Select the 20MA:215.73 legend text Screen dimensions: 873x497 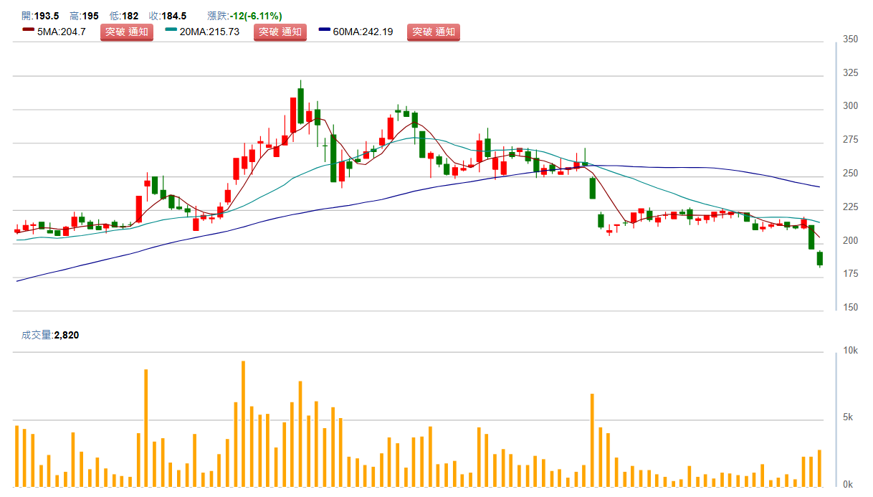(209, 32)
